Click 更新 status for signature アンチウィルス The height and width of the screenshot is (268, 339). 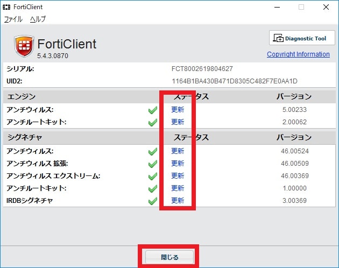[x=178, y=151]
